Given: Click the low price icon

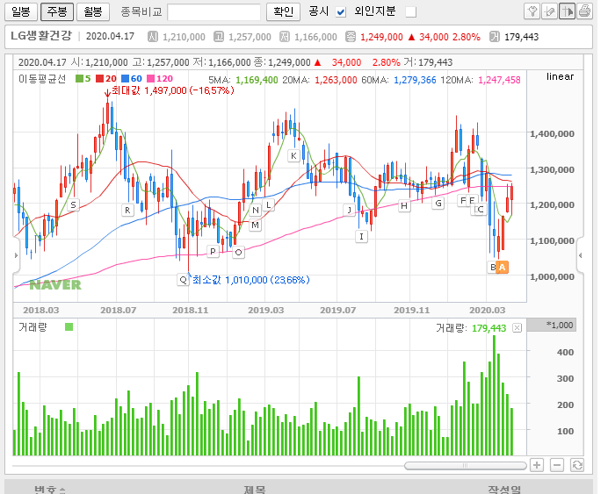Looking at the screenshot, I should click(x=285, y=37).
